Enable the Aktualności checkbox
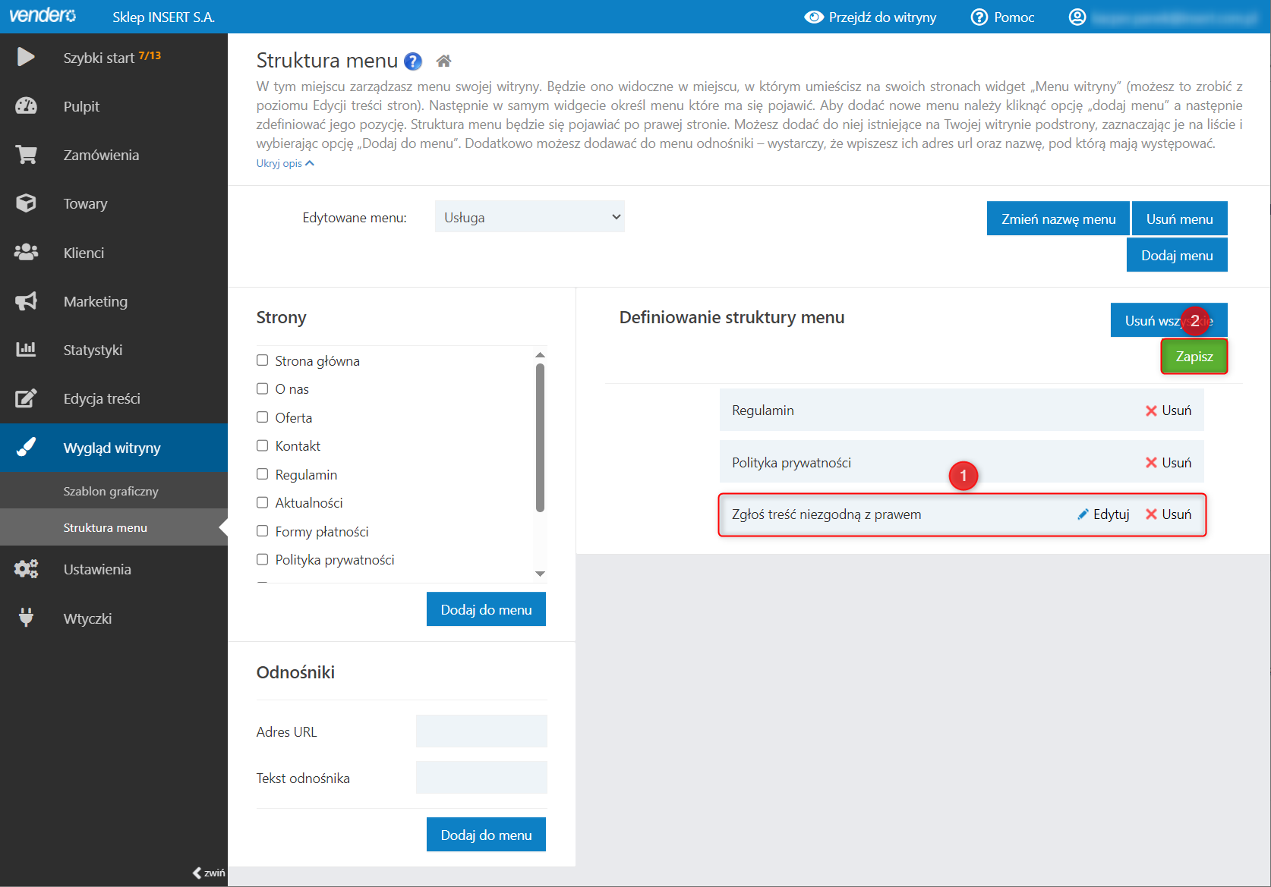The height and width of the screenshot is (887, 1271). tap(263, 502)
